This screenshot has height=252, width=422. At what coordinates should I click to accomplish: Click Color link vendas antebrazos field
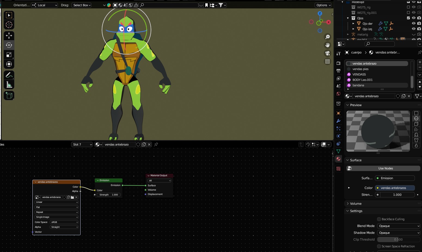[x=395, y=188]
